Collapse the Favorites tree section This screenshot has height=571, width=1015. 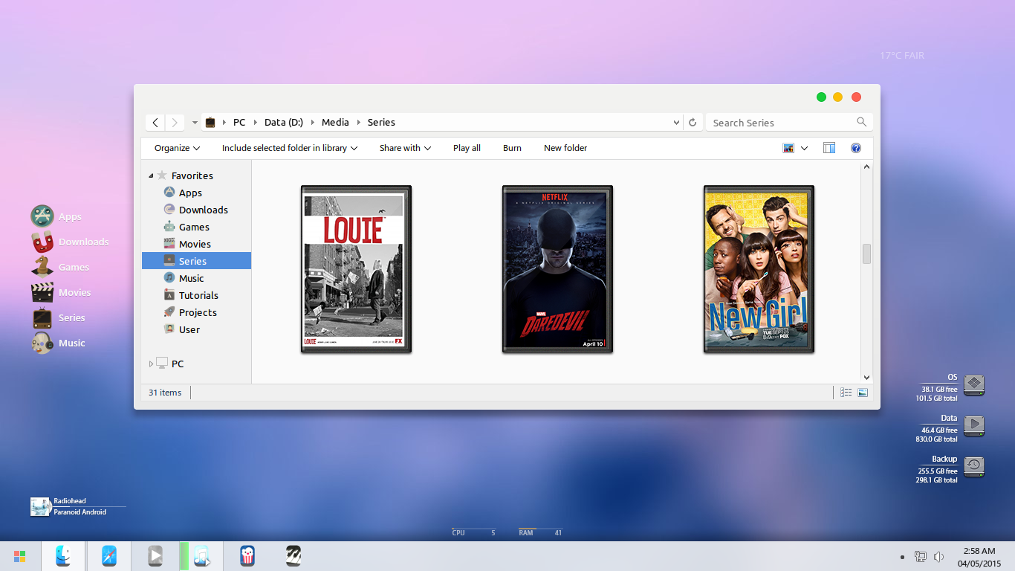click(152, 176)
